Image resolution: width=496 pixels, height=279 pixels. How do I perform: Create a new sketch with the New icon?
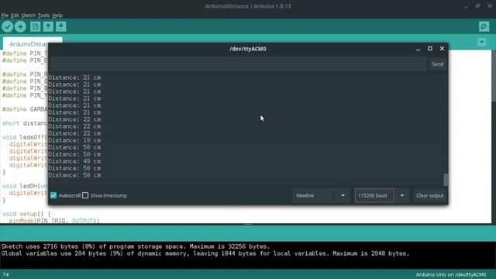[x=35, y=26]
